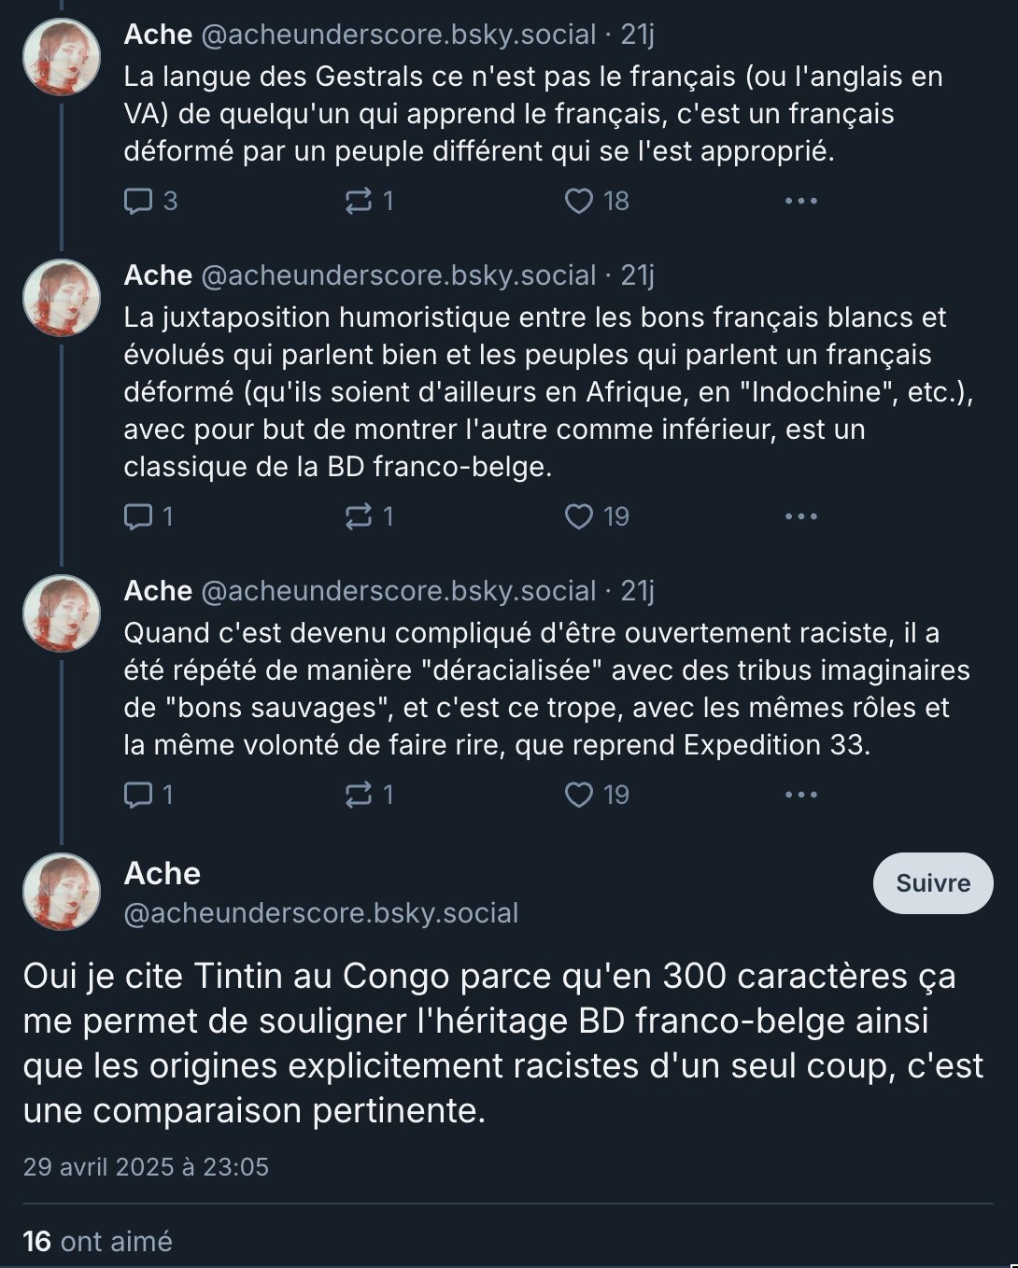Open more options for the Gestrals post
The width and height of the screenshot is (1018, 1268).
coord(800,201)
